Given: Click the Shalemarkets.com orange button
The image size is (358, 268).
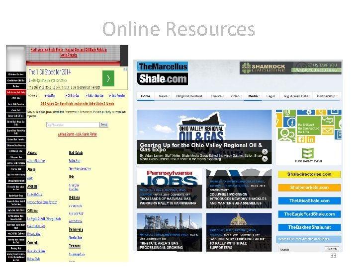Looking at the screenshot, I should [309, 188].
